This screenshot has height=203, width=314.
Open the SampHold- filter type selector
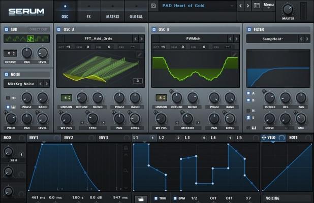[272, 39]
